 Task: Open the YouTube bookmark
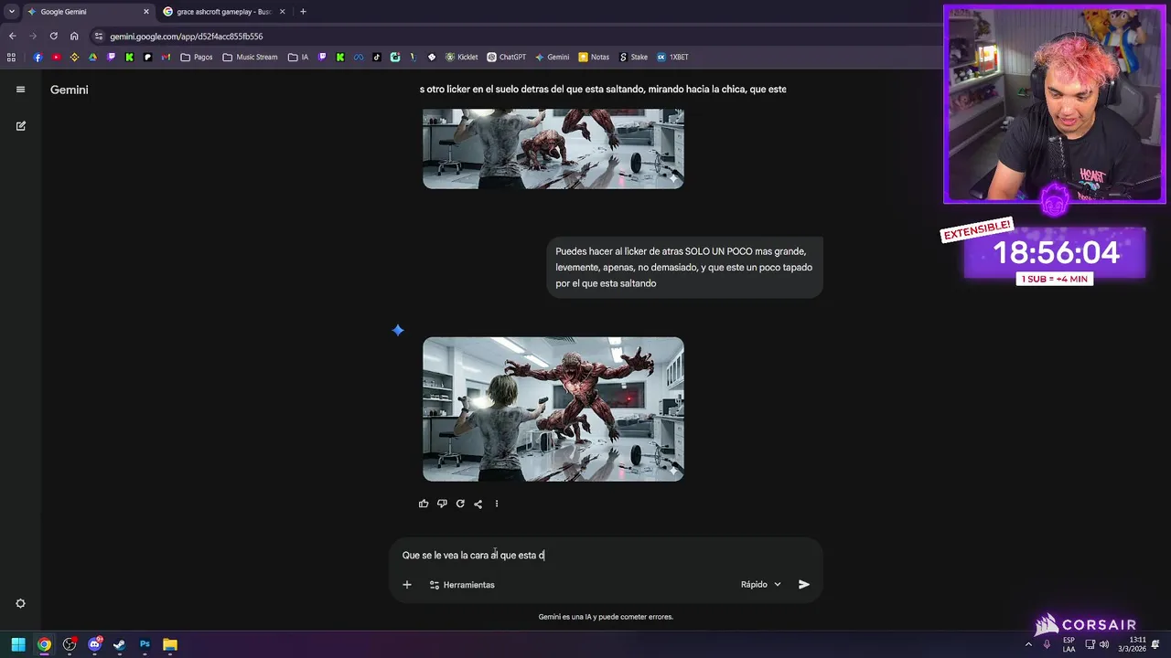pyautogui.click(x=56, y=57)
